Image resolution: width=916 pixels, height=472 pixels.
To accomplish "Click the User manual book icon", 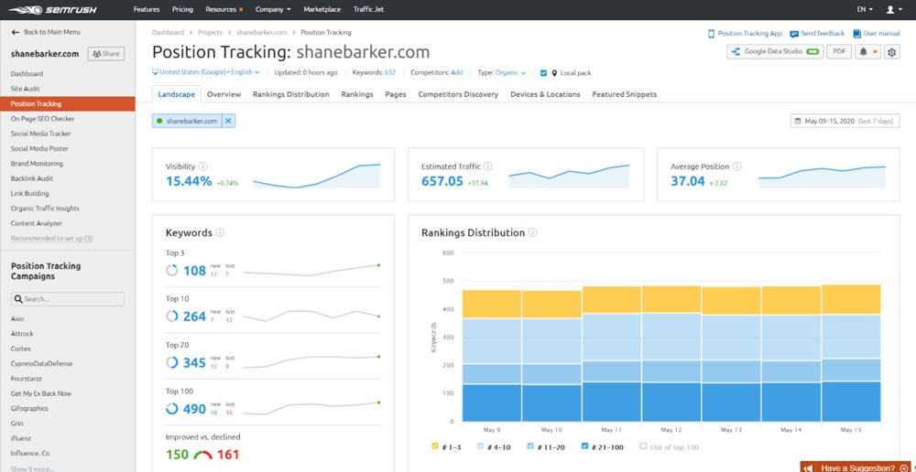I will tap(857, 34).
